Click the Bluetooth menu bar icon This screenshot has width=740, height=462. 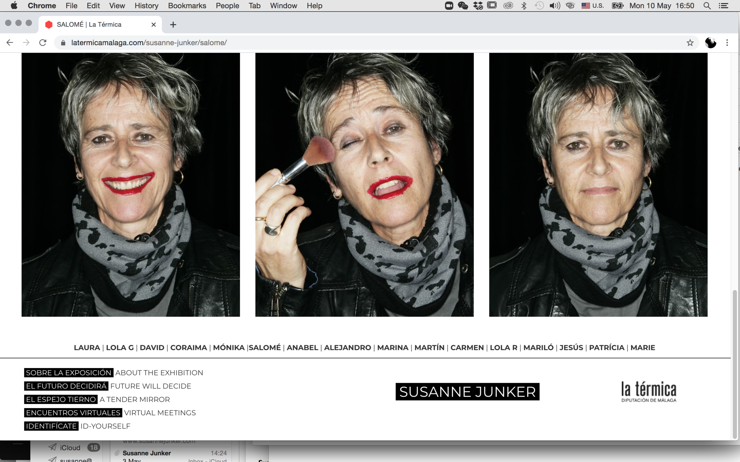point(524,6)
